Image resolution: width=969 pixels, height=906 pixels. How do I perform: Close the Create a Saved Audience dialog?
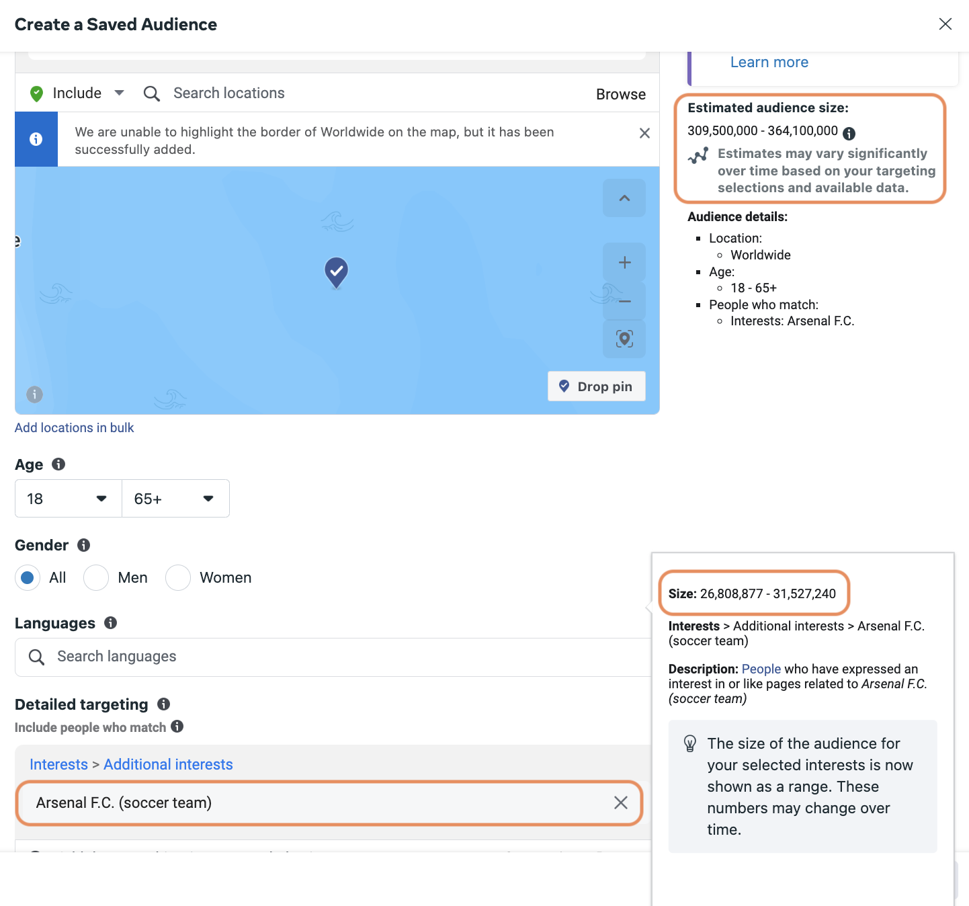(945, 24)
